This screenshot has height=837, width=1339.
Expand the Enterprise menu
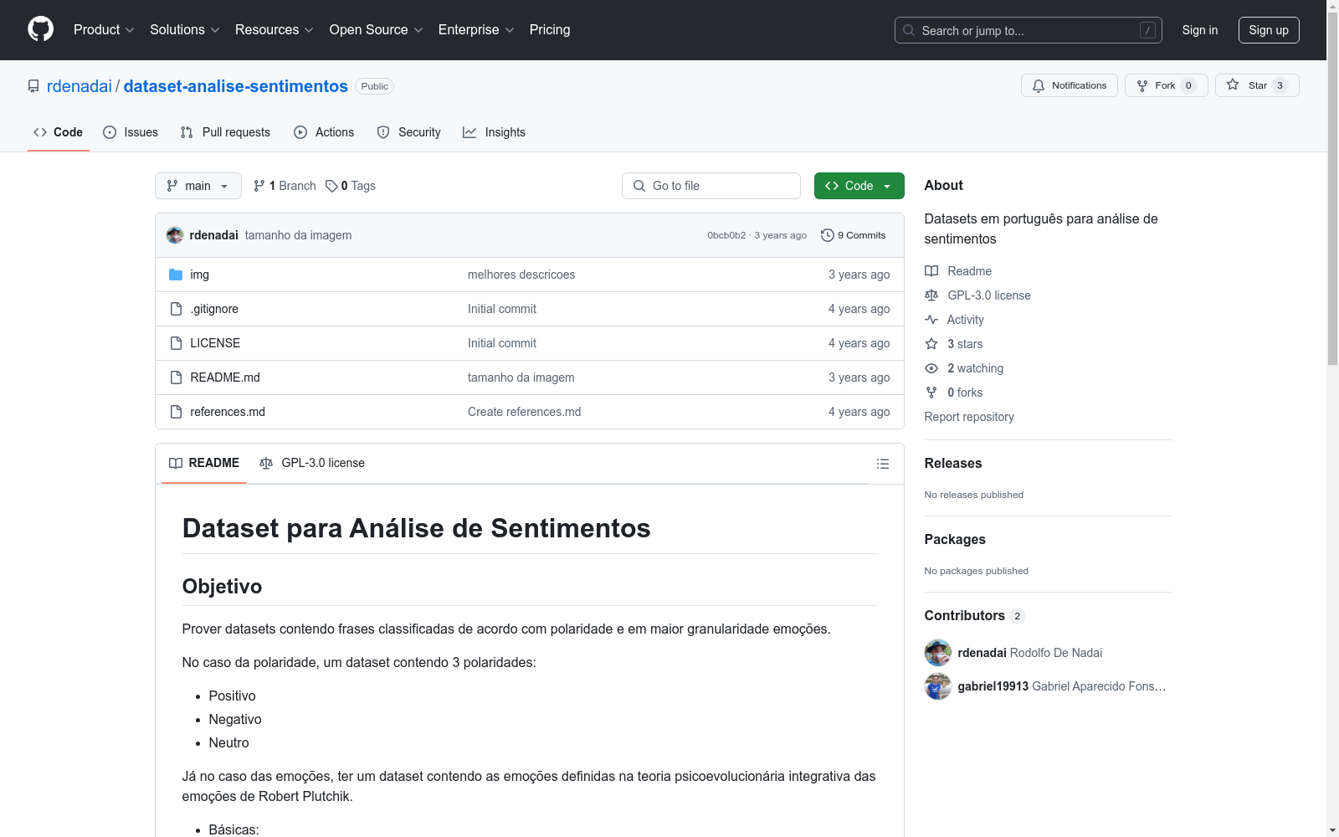pyautogui.click(x=476, y=29)
